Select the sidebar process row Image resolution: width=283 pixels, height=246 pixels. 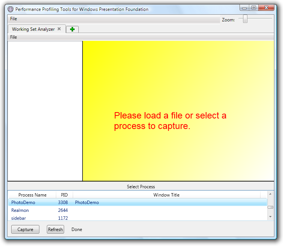pyautogui.click(x=138, y=218)
